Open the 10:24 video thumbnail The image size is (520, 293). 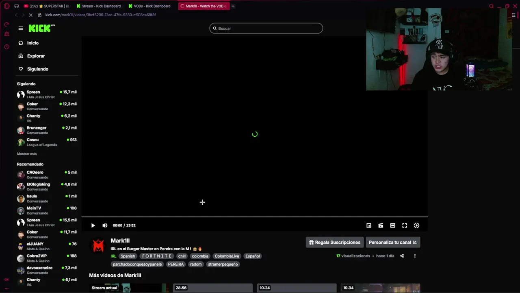point(297,288)
